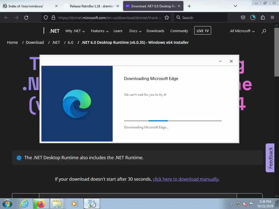Click here to download manually link
Image resolution: width=279 pixels, height=209 pixels.
pyautogui.click(x=185, y=179)
